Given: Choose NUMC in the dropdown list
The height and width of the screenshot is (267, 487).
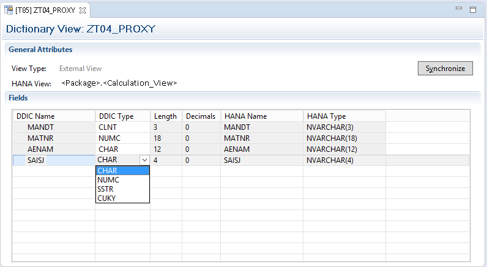Looking at the screenshot, I should point(122,179).
